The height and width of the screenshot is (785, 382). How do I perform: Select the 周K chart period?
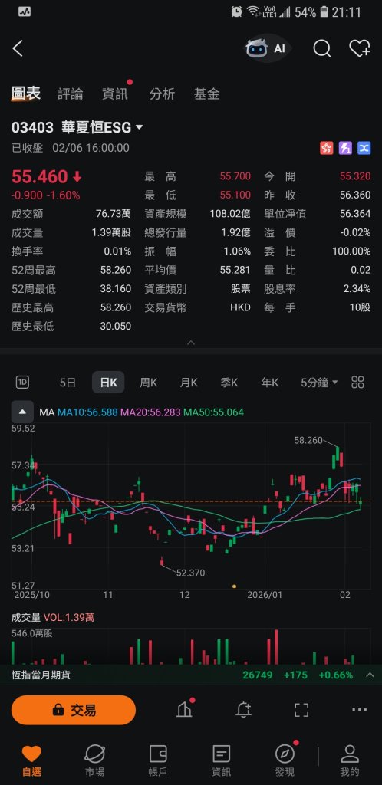pos(148,383)
